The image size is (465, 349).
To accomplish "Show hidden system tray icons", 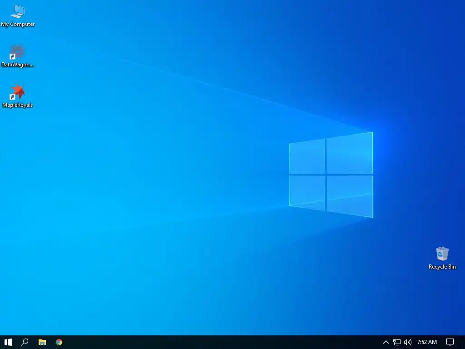I will click(386, 342).
